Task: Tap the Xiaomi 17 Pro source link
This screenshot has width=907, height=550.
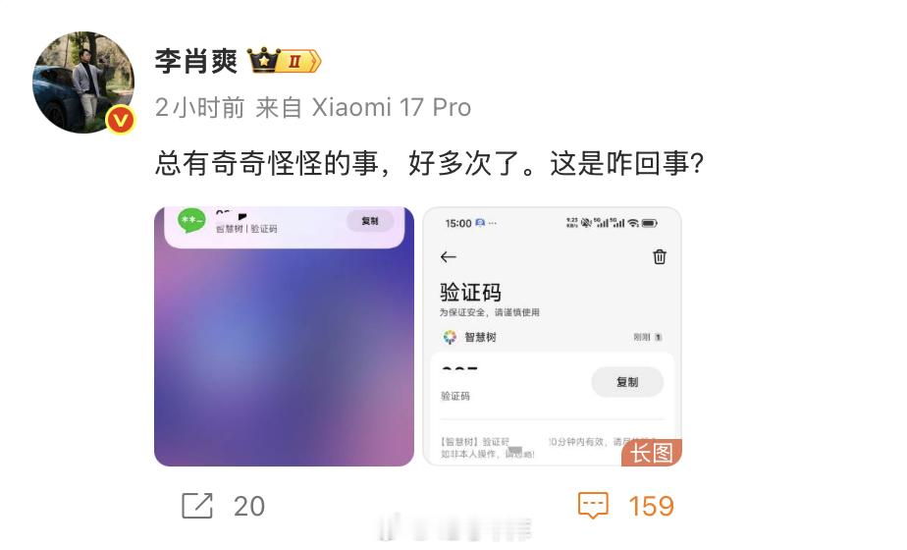Action: point(392,108)
